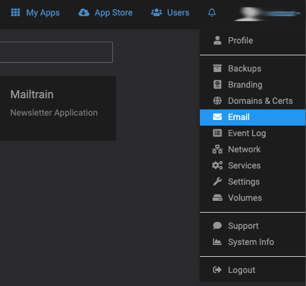Open Branding menu entry
The height and width of the screenshot is (286, 306).
(253, 85)
